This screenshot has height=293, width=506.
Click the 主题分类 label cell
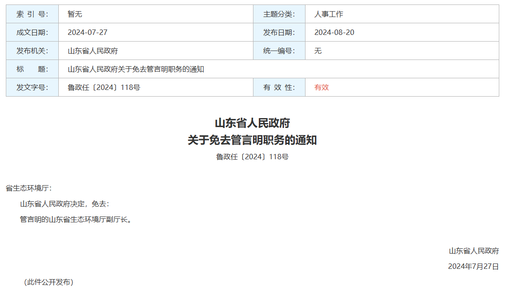[279, 13]
